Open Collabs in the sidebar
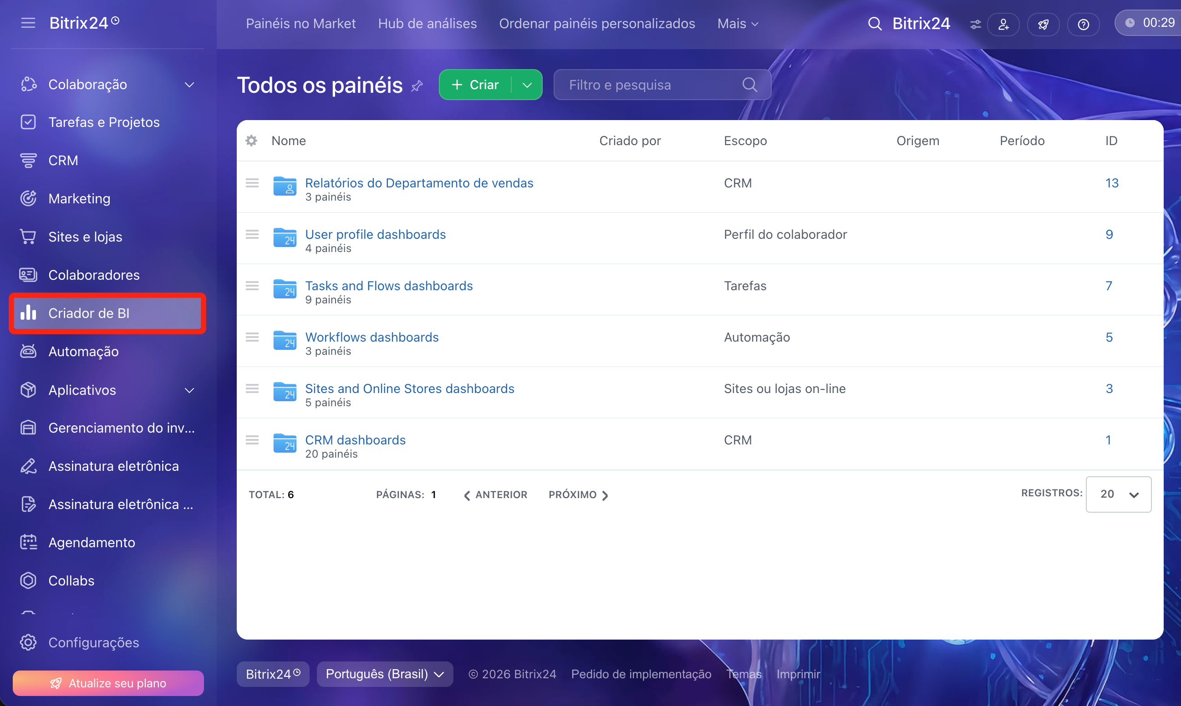 click(107, 580)
